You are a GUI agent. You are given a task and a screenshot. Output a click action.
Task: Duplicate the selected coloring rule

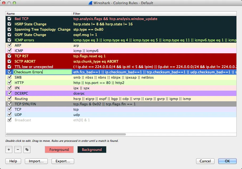click(x=27, y=150)
